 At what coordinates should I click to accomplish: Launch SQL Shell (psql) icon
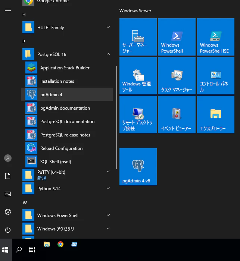point(31,162)
